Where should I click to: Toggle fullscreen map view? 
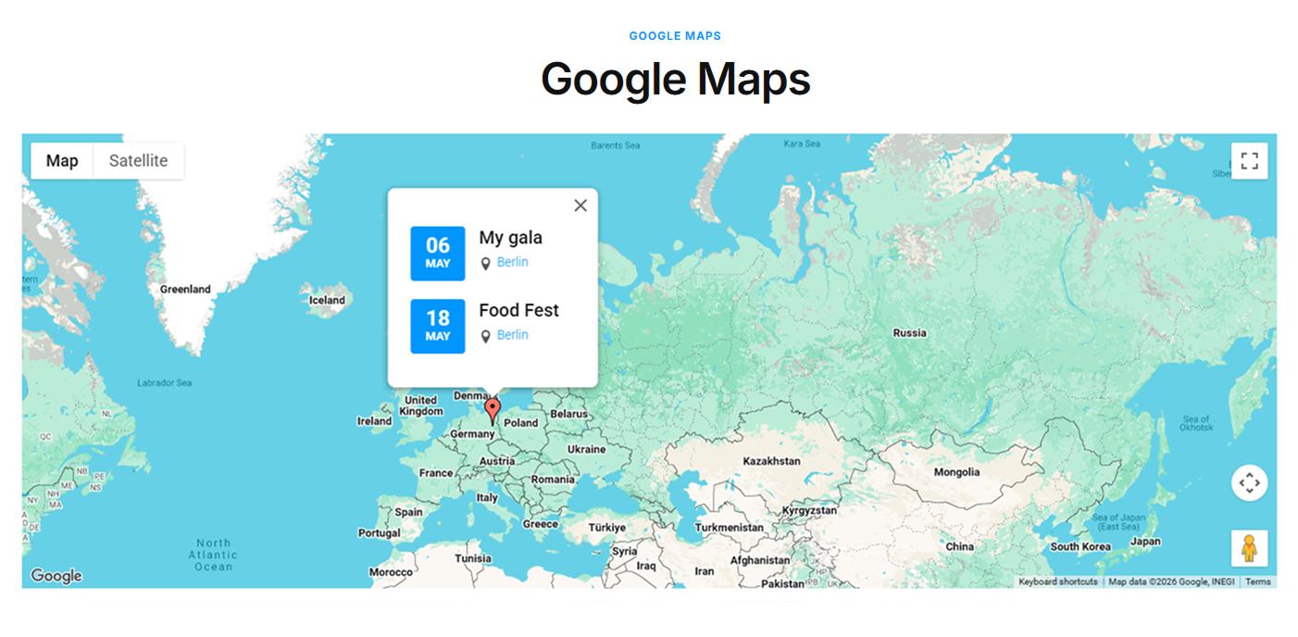pyautogui.click(x=1249, y=161)
